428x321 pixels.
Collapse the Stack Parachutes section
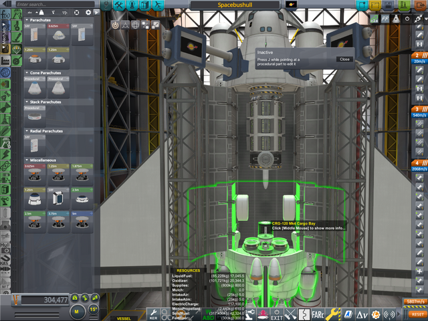pyautogui.click(x=27, y=102)
